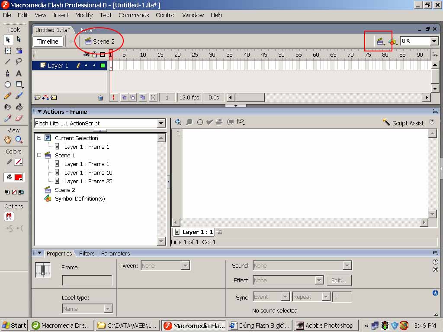The width and height of the screenshot is (443, 332).
Task: Toggle lock all layers icon
Action: [94, 54]
